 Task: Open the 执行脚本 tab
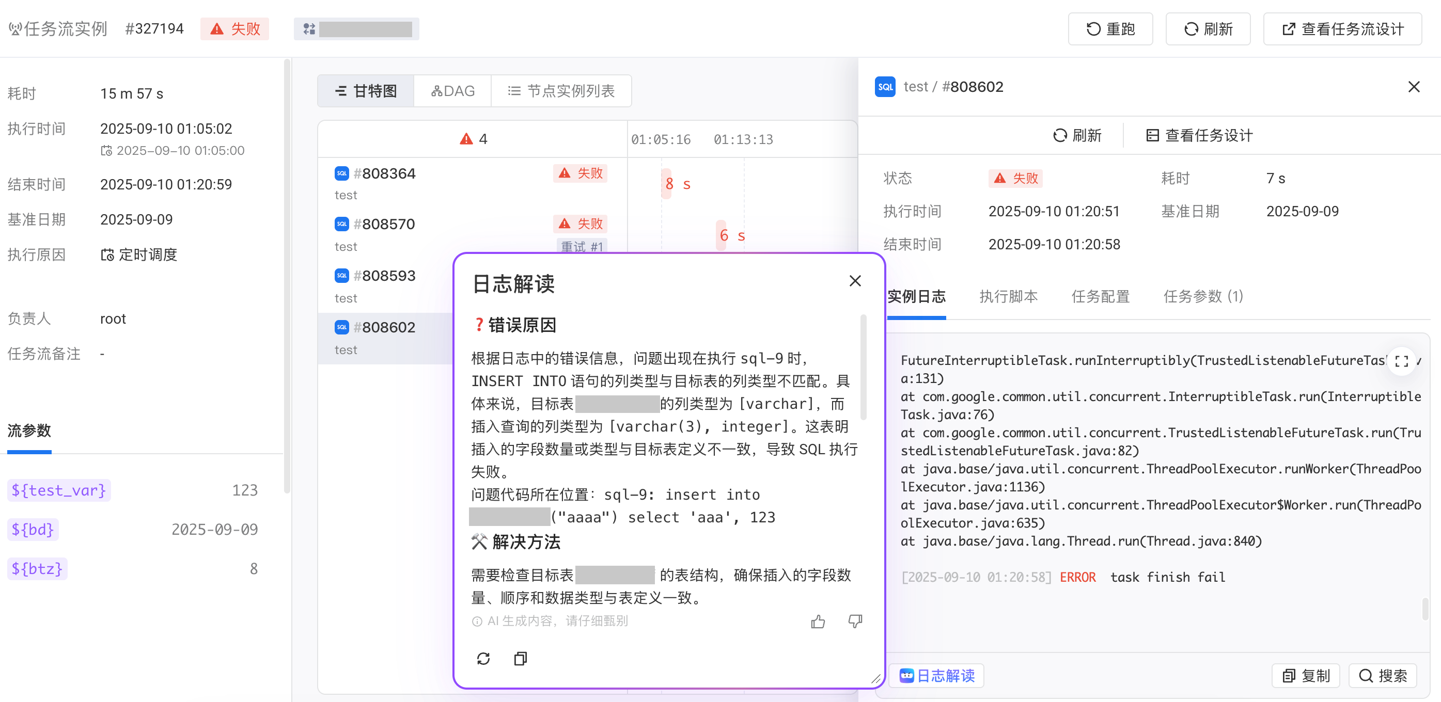pyautogui.click(x=1008, y=296)
